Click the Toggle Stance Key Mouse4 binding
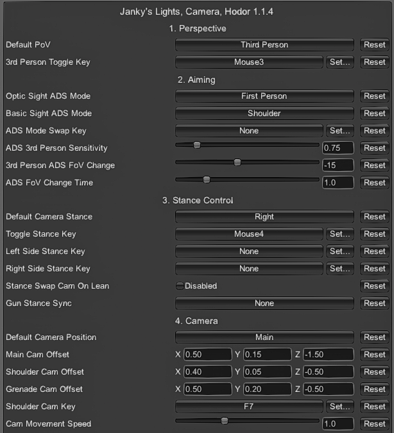394x433 pixels. coord(248,234)
